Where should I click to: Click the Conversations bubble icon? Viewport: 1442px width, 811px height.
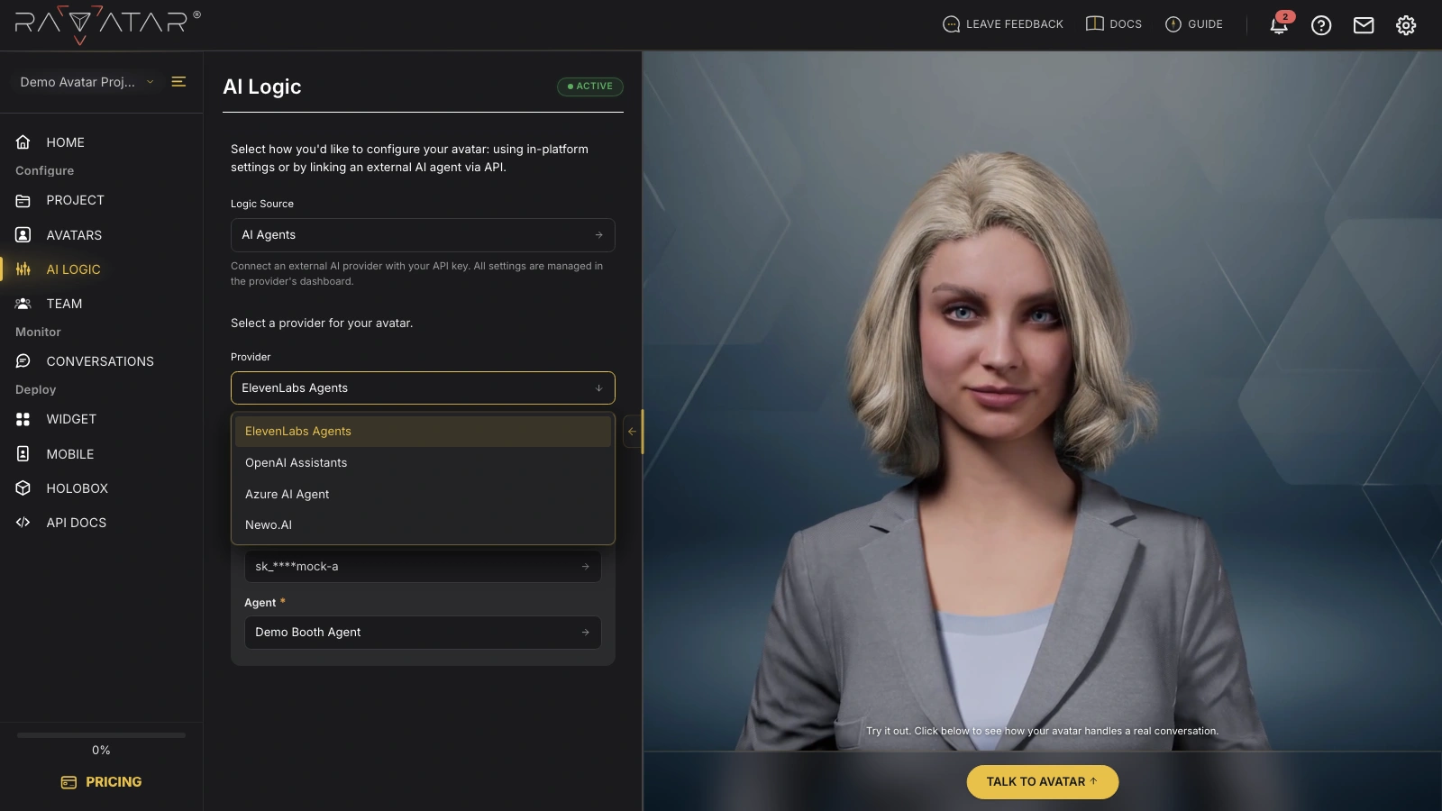pyautogui.click(x=23, y=361)
